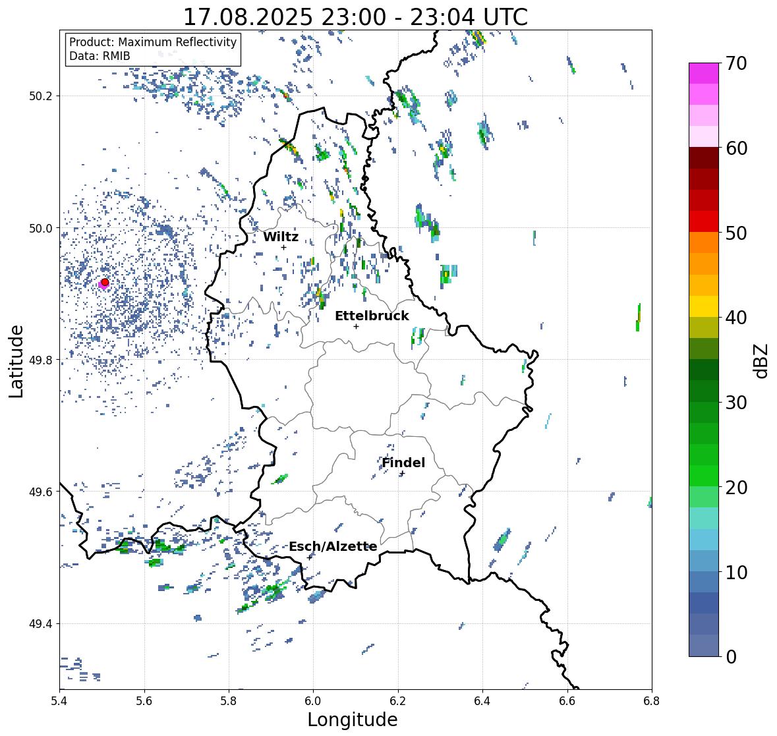This screenshot has height=736, width=777.
Task: Click the 70 tick on the colorbar
Action: (x=736, y=63)
